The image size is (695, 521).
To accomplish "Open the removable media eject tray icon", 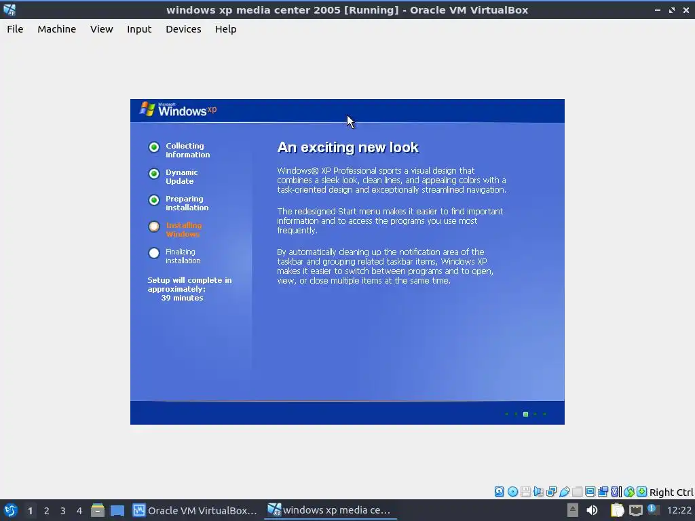I will tap(573, 510).
